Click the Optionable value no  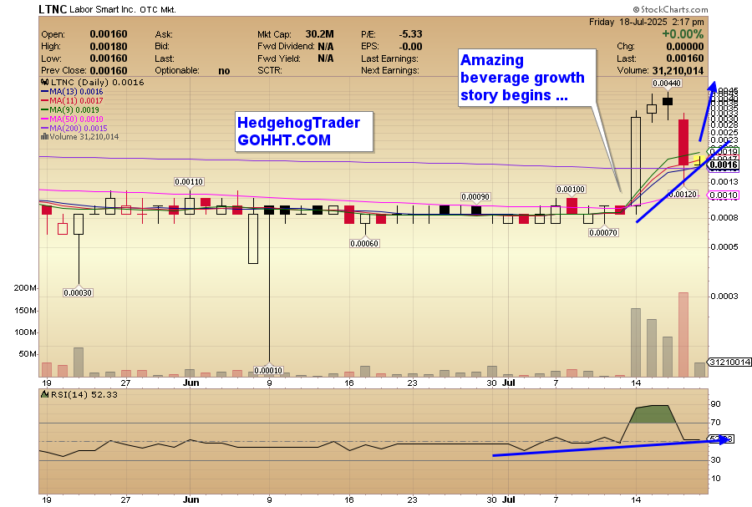[224, 71]
